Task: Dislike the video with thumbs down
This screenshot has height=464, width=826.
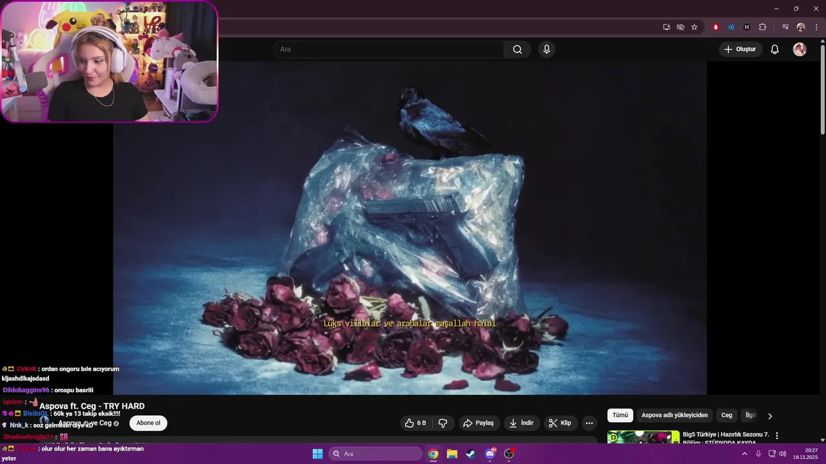Action: tap(443, 423)
